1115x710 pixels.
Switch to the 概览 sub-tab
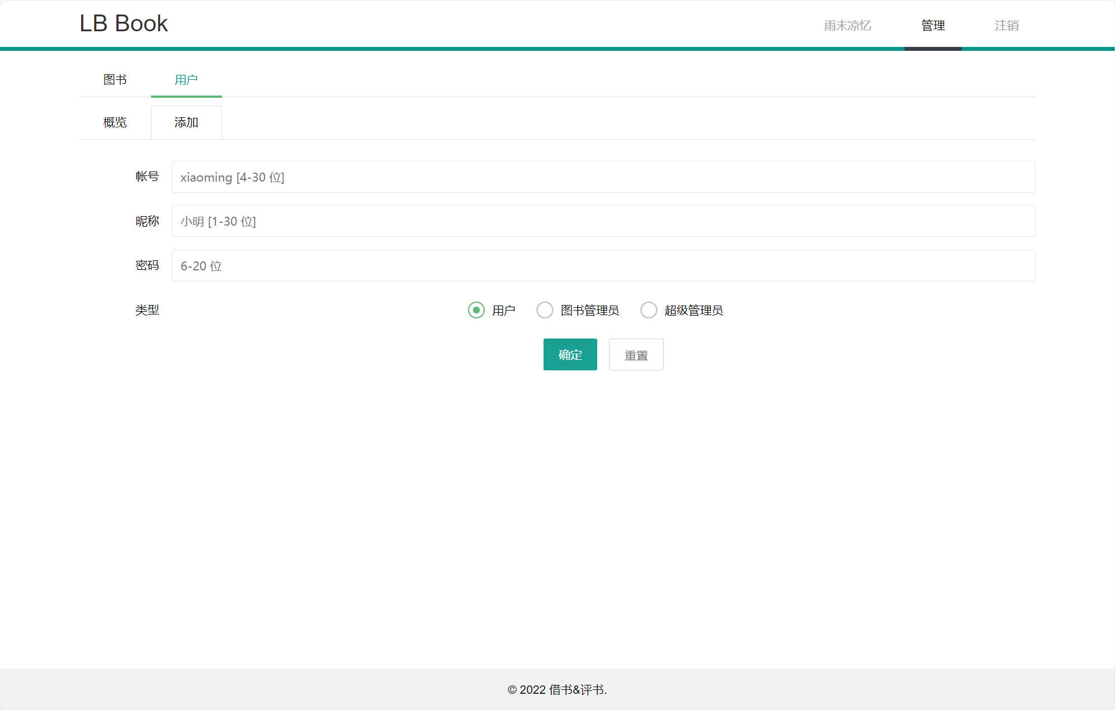115,122
